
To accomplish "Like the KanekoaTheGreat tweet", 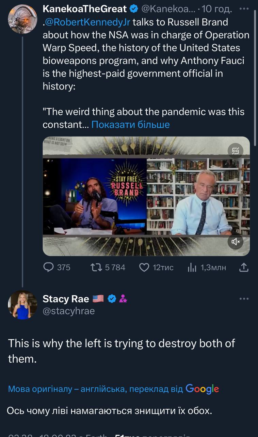I will tap(144, 267).
